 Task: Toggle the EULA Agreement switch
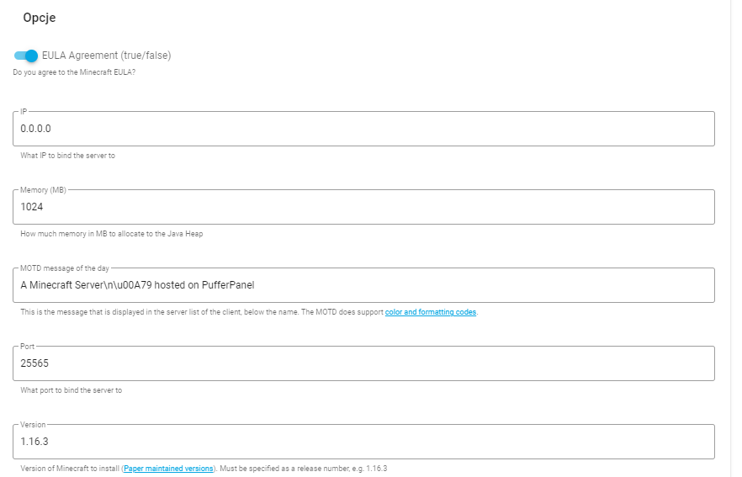click(26, 56)
